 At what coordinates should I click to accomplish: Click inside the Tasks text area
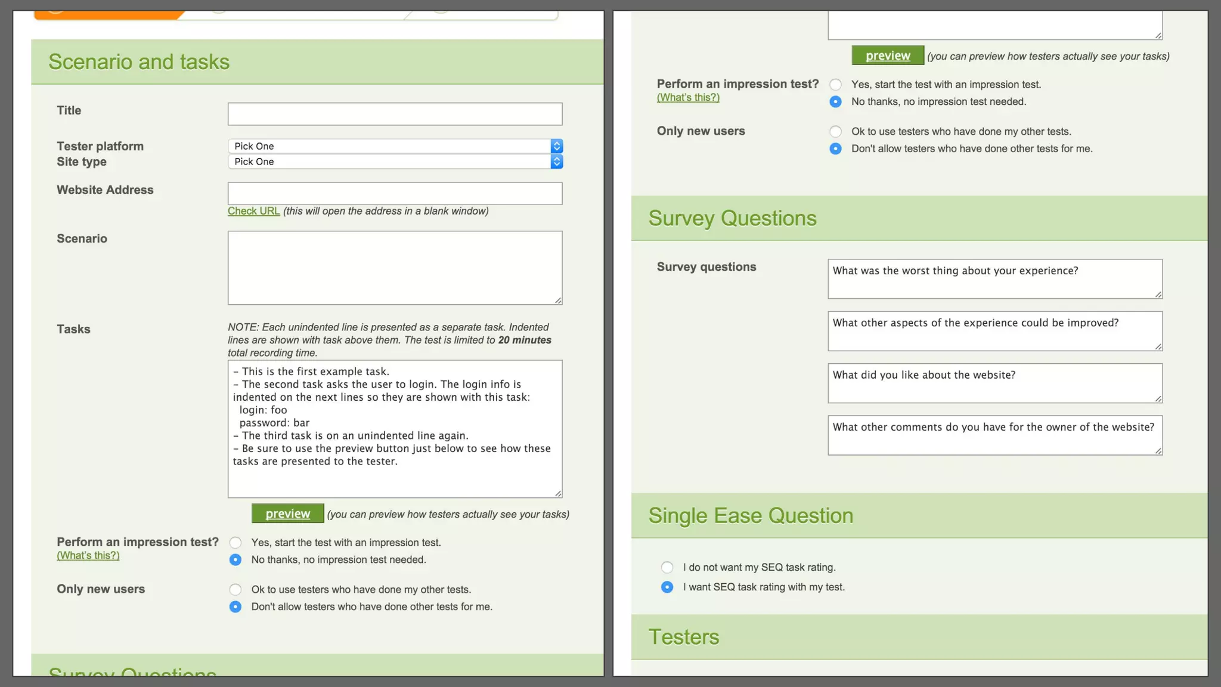tap(395, 429)
